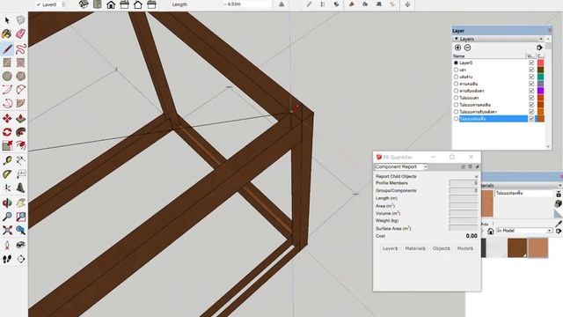This screenshot has height=317, width=563.
Task: Select the Pan hand tool
Action: (21, 203)
